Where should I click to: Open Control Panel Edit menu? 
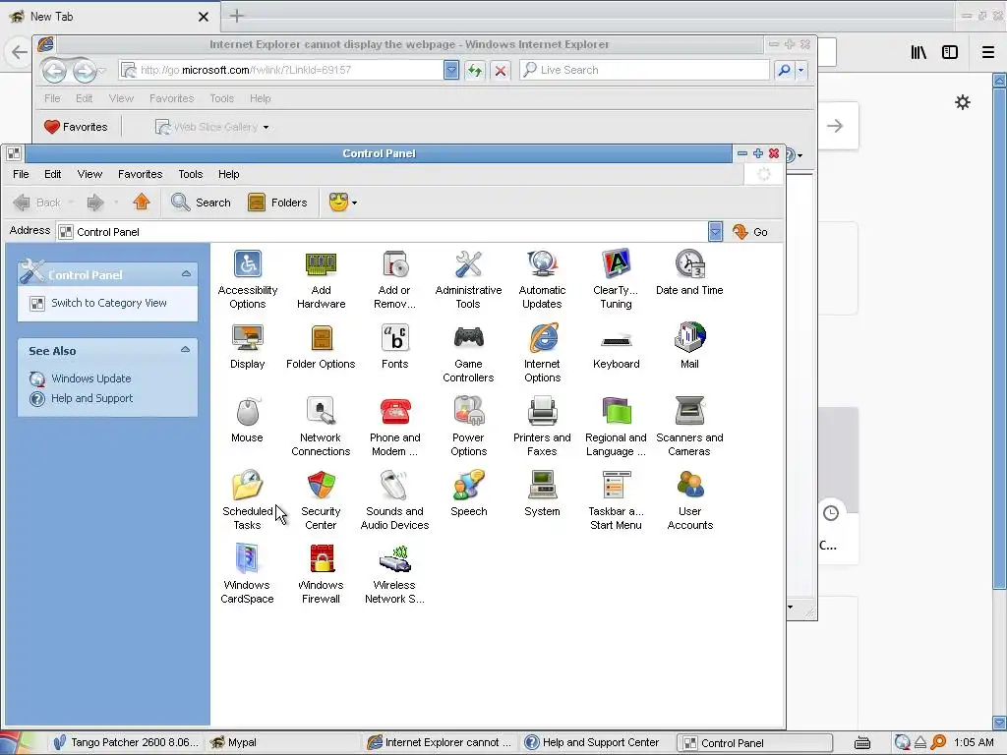[53, 174]
